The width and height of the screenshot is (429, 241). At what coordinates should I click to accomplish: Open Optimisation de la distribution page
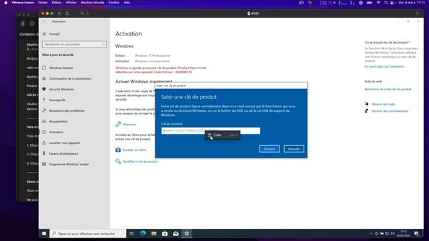(x=70, y=78)
